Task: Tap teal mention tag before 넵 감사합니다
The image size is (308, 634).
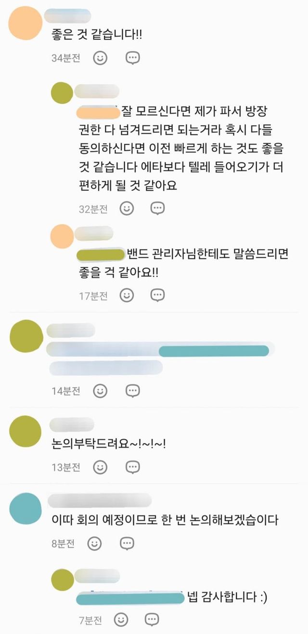Action: pos(131,598)
